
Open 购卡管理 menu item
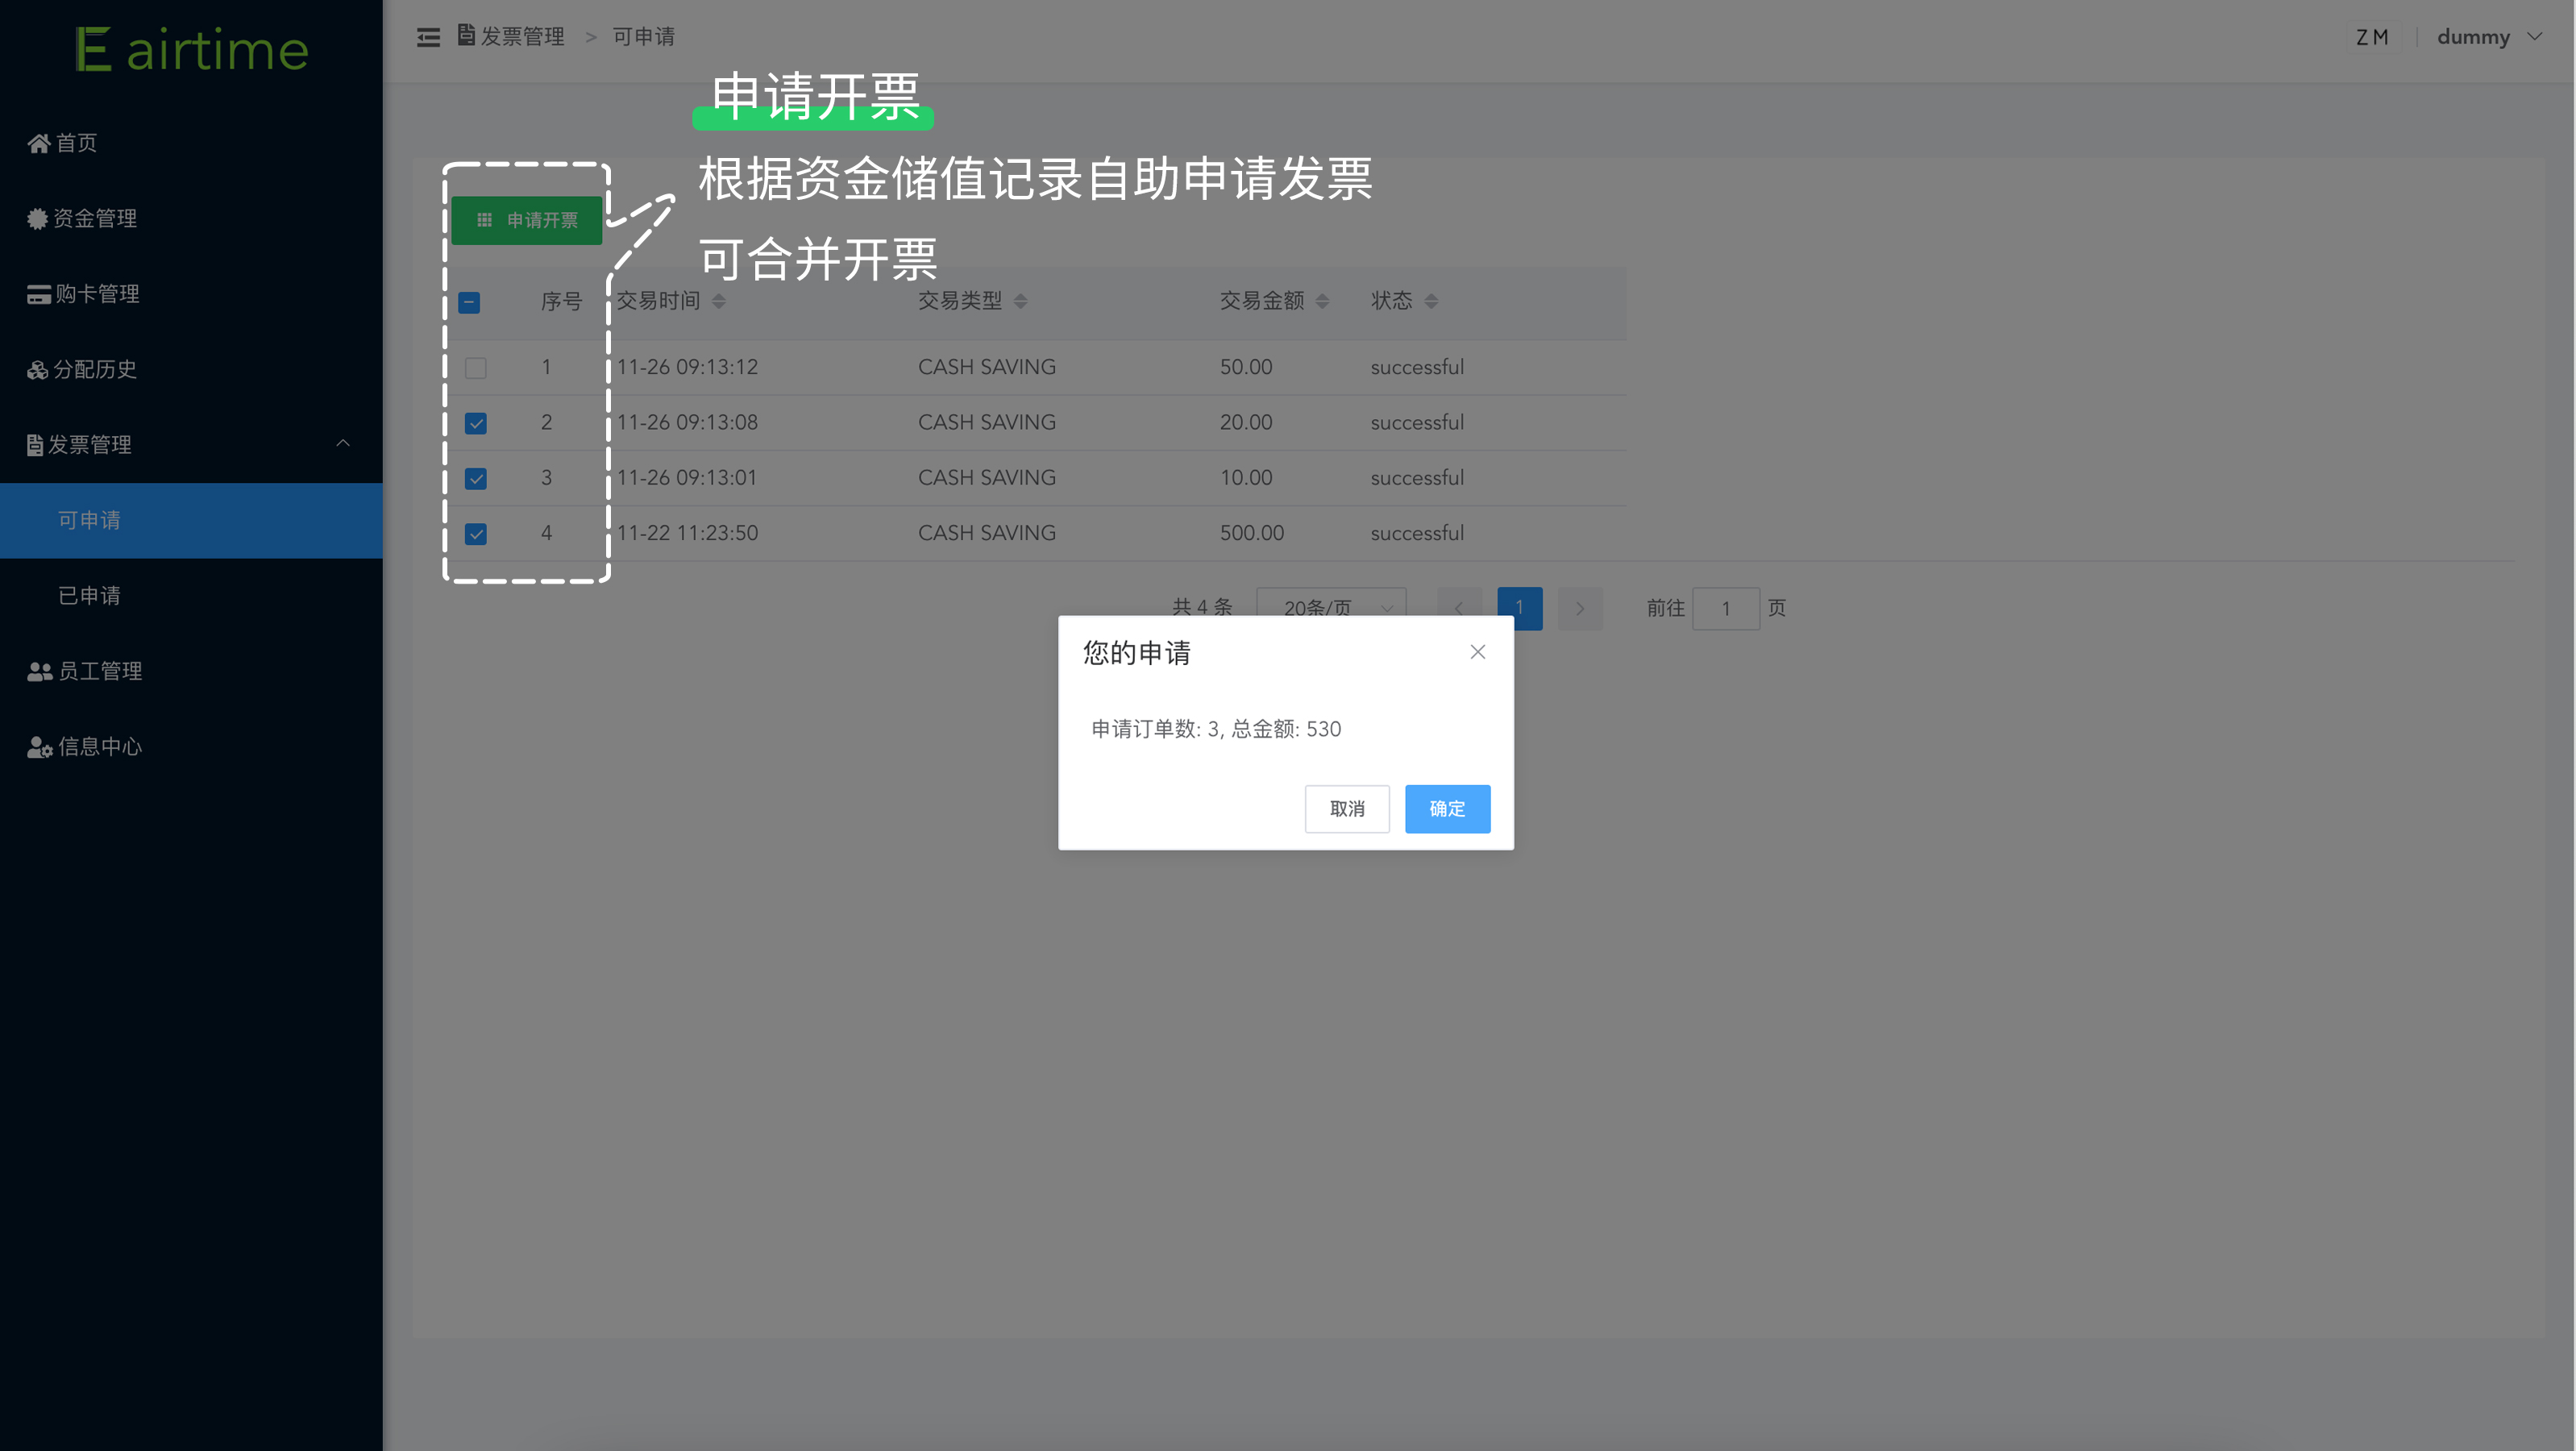(191, 294)
